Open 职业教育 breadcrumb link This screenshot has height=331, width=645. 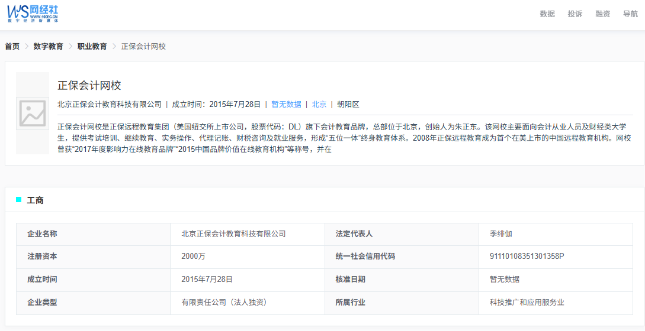pyautogui.click(x=92, y=47)
